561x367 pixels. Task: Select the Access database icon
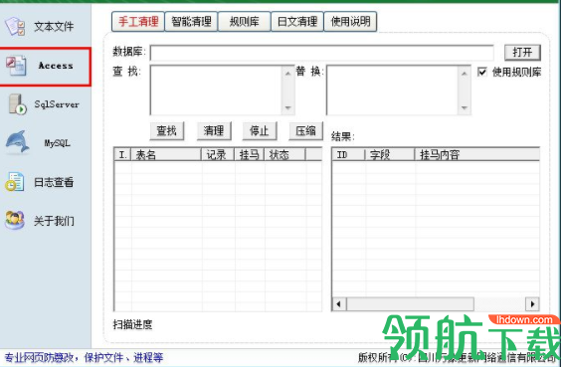(x=16, y=66)
